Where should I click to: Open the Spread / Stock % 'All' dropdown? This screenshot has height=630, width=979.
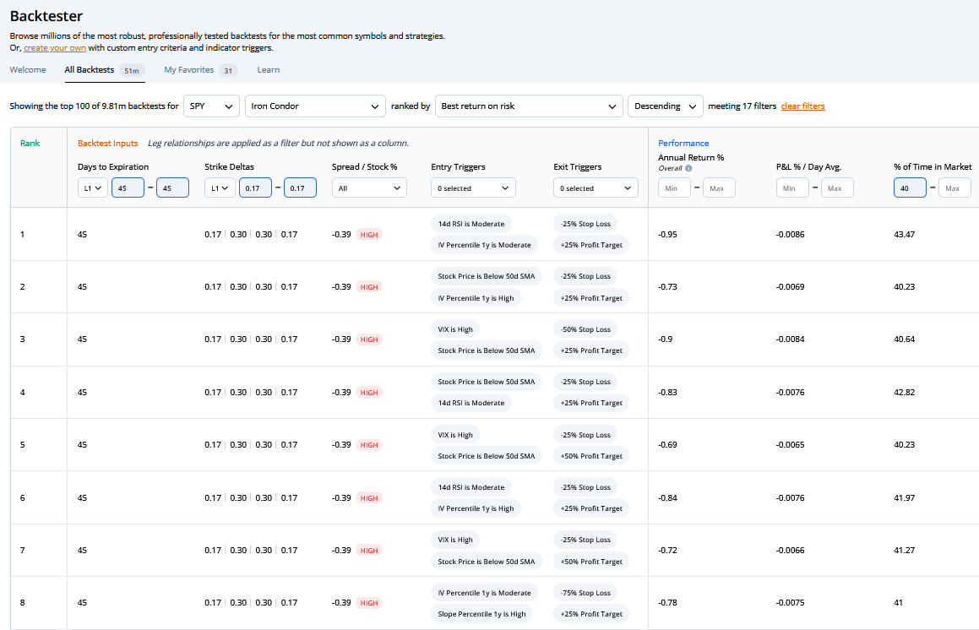coord(369,188)
